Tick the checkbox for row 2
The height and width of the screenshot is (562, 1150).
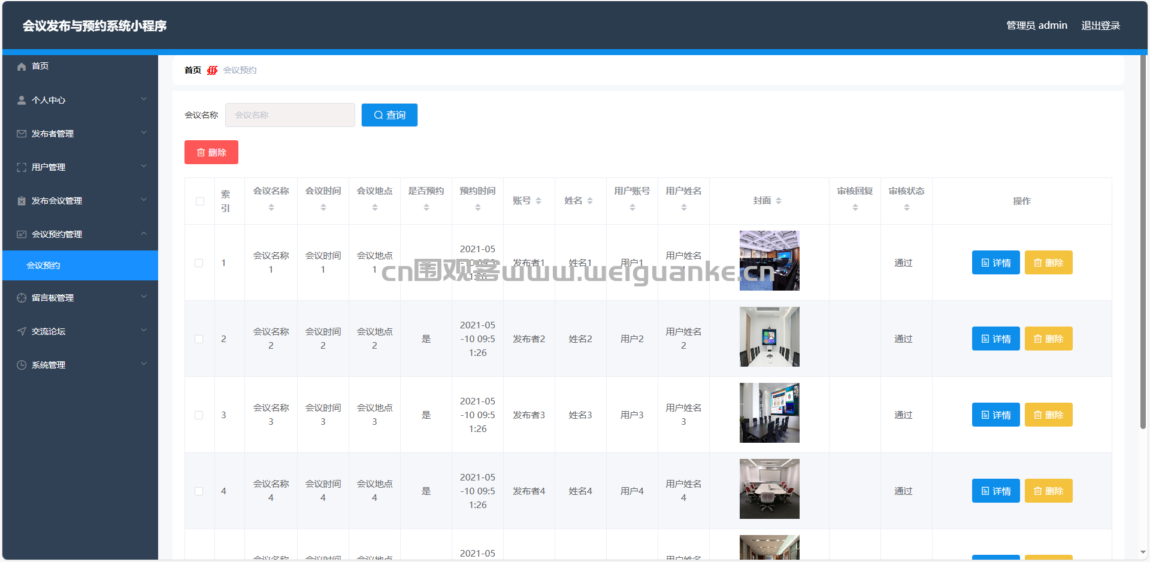point(199,339)
